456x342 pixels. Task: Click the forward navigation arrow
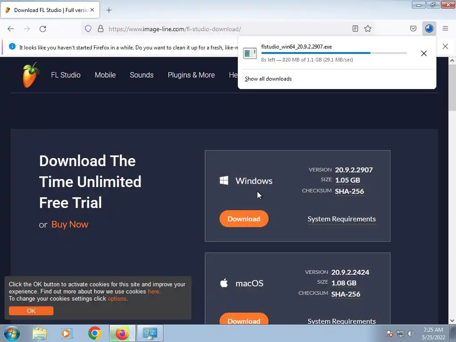pos(27,29)
